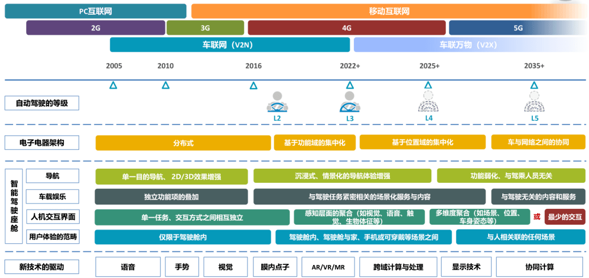
Task: Click the 车联万物 (V2X) bar
Action: (468, 45)
